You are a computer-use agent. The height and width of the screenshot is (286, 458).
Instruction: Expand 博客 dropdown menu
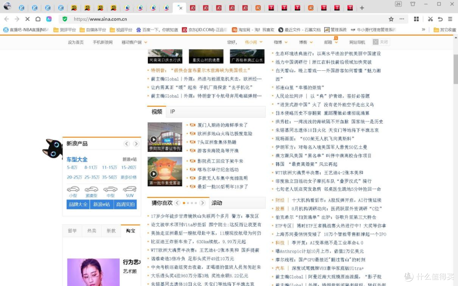tap(306, 42)
